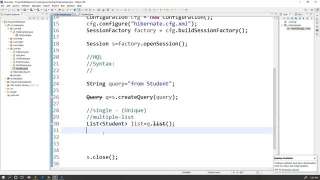Viewport: 320px width, 180px height.
Task: Click the Reminder options link
Action: [290, 169]
